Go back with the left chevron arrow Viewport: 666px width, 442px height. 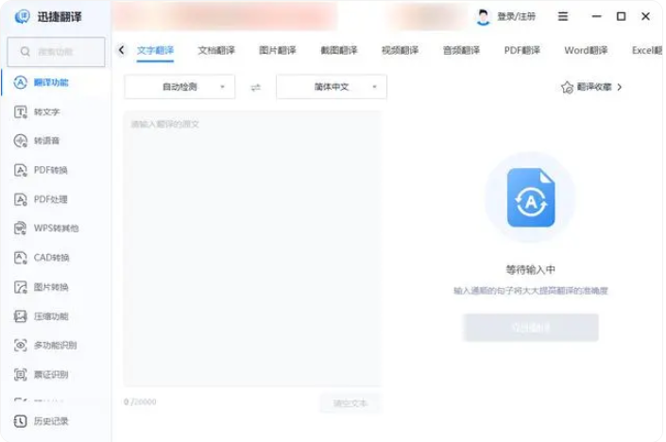(x=122, y=50)
